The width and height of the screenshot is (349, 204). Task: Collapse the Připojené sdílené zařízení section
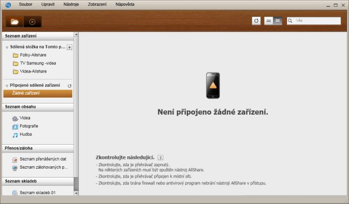[x=7, y=86]
